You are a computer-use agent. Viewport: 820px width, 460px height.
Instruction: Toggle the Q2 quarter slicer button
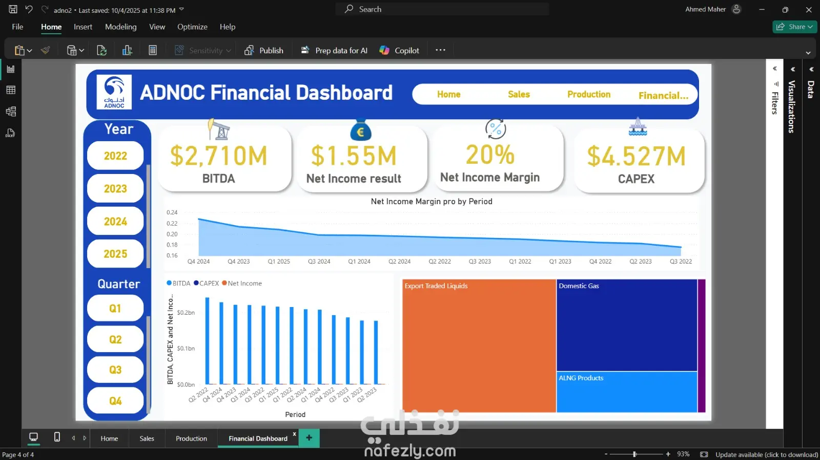tap(115, 339)
